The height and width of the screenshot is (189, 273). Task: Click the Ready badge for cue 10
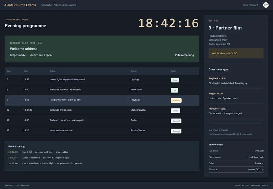point(175,111)
